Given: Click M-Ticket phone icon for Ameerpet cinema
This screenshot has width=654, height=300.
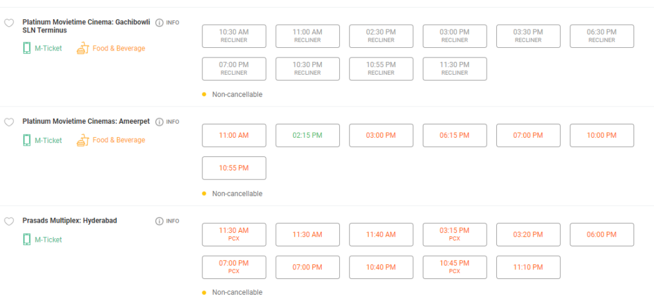Looking at the screenshot, I should [x=27, y=140].
